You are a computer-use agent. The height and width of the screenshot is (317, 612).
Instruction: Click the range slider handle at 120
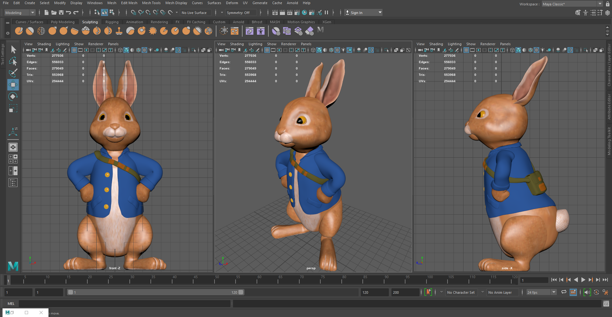click(241, 292)
